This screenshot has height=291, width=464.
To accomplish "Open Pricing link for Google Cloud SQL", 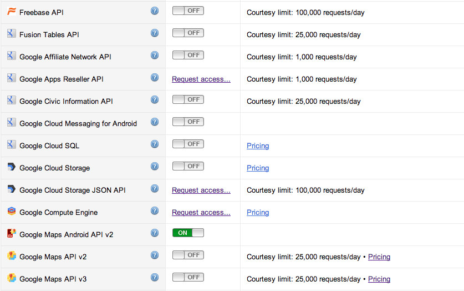I will click(258, 146).
